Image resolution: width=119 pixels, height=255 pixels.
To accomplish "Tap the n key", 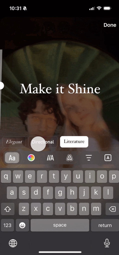I will (84, 209).
